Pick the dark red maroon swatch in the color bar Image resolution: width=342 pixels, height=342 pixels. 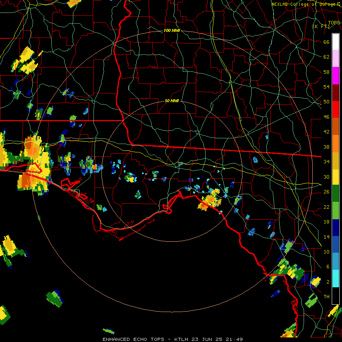click(x=336, y=92)
